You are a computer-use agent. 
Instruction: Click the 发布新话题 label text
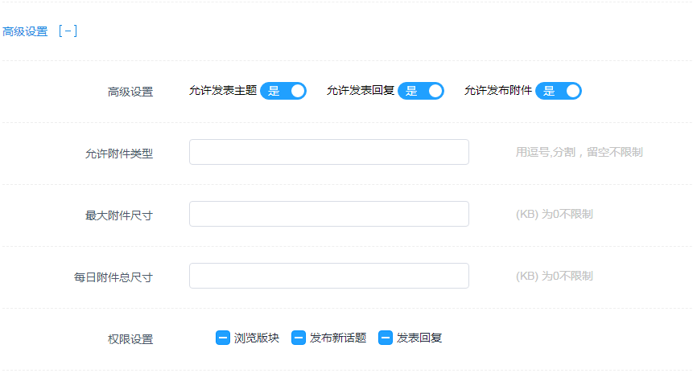pyautogui.click(x=338, y=338)
